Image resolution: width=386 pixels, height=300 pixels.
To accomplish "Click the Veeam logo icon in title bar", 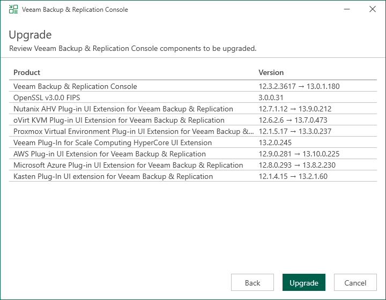I will 13,9.
